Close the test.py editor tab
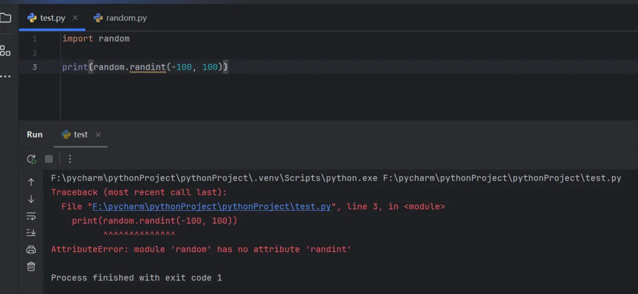 75,18
